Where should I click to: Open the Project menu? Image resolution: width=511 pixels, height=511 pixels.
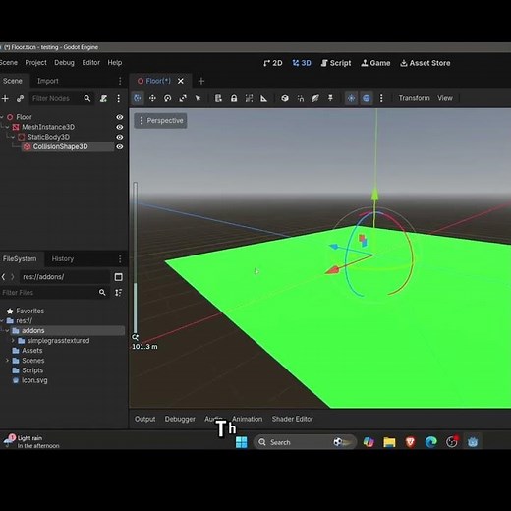point(35,63)
